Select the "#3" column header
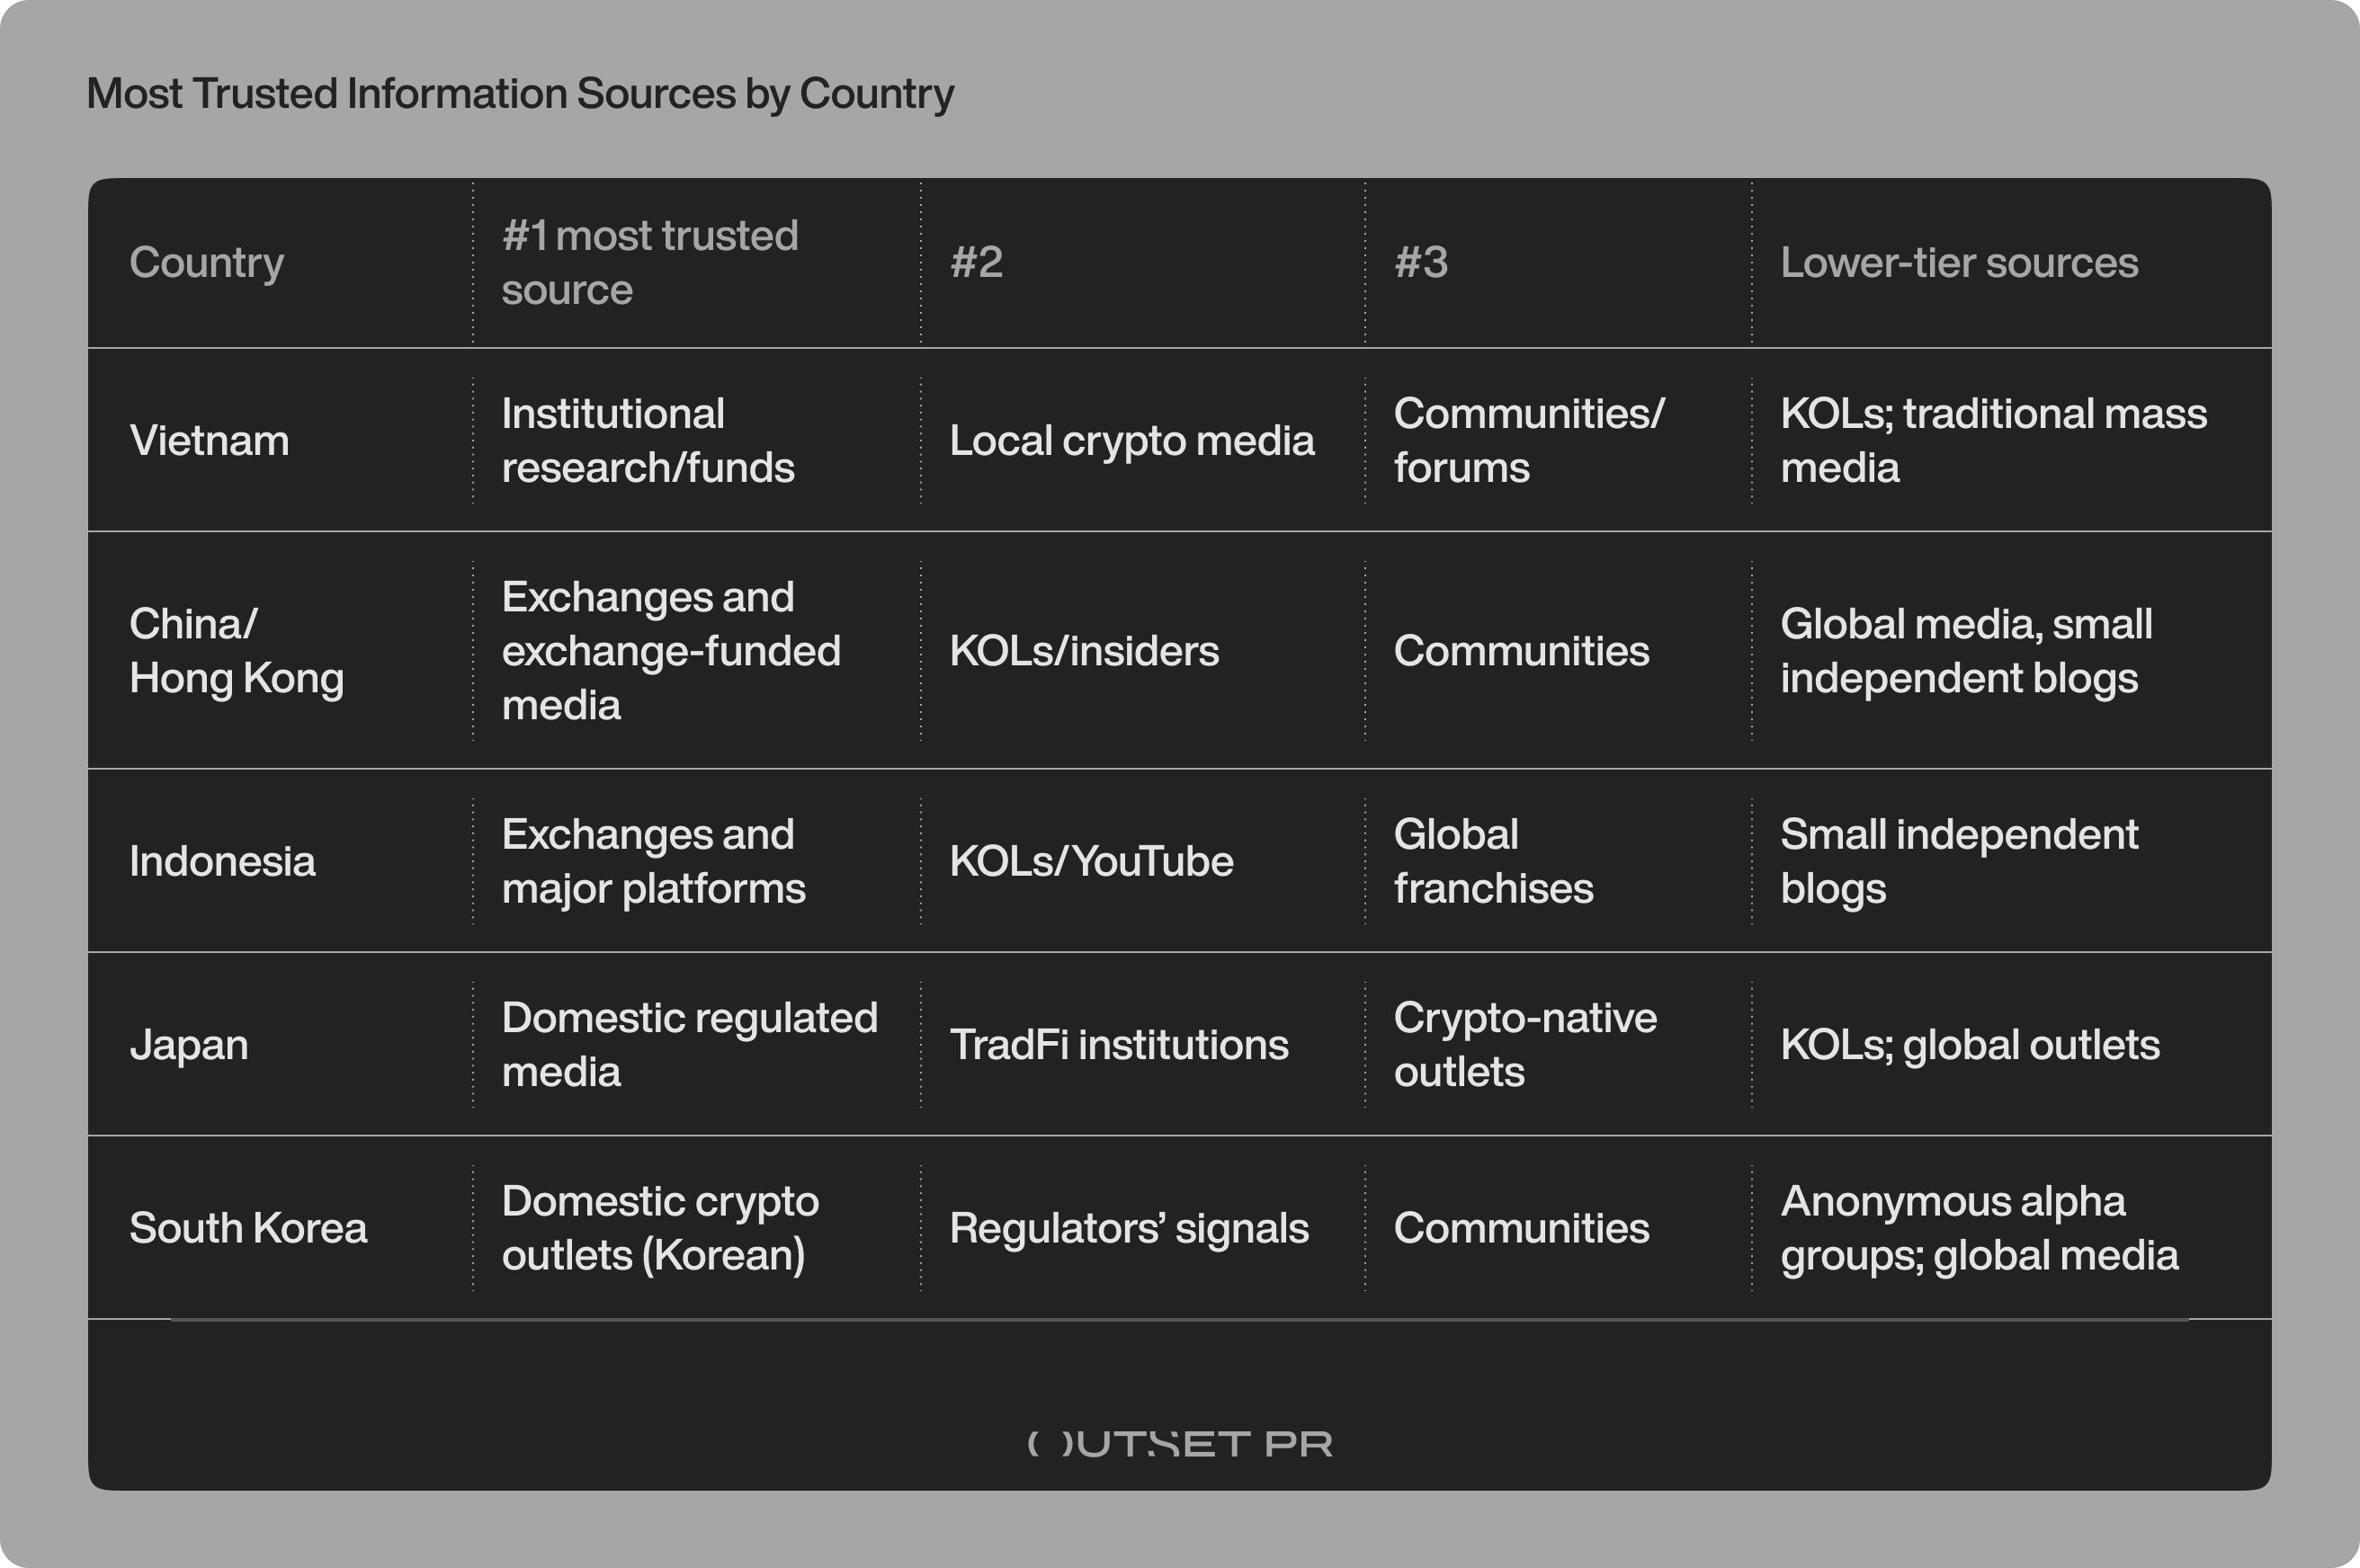2360x1568 pixels. tap(1421, 263)
